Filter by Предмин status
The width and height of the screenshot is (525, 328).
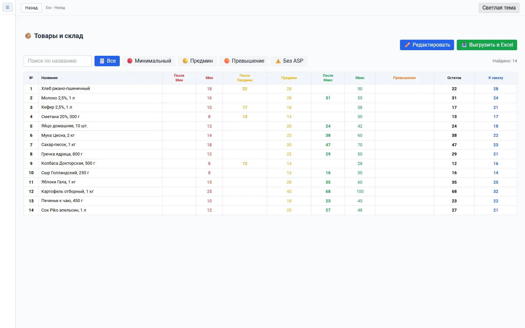click(x=198, y=61)
